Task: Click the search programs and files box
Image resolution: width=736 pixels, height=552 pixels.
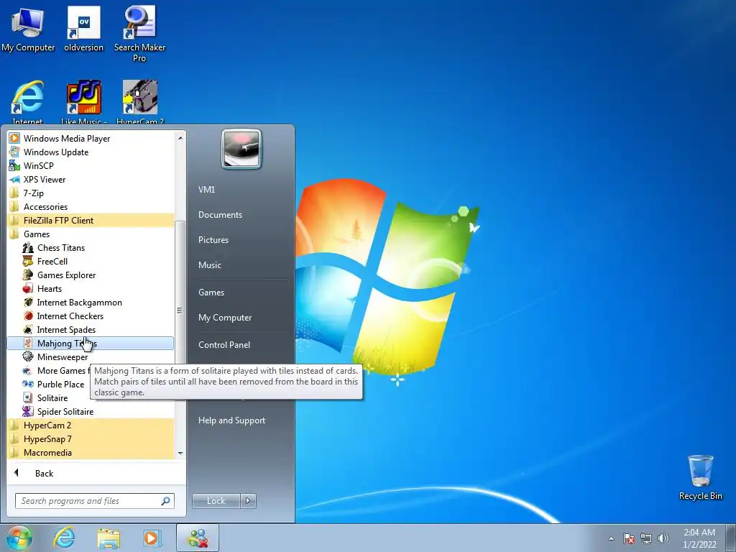Action: click(94, 501)
